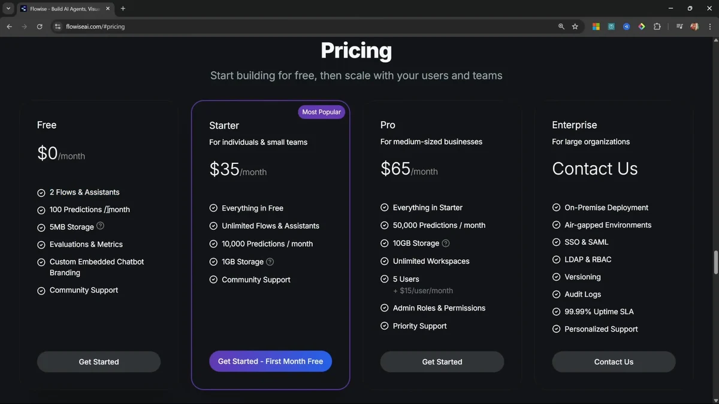Open the storage tooltip on the Free plan

100,226
